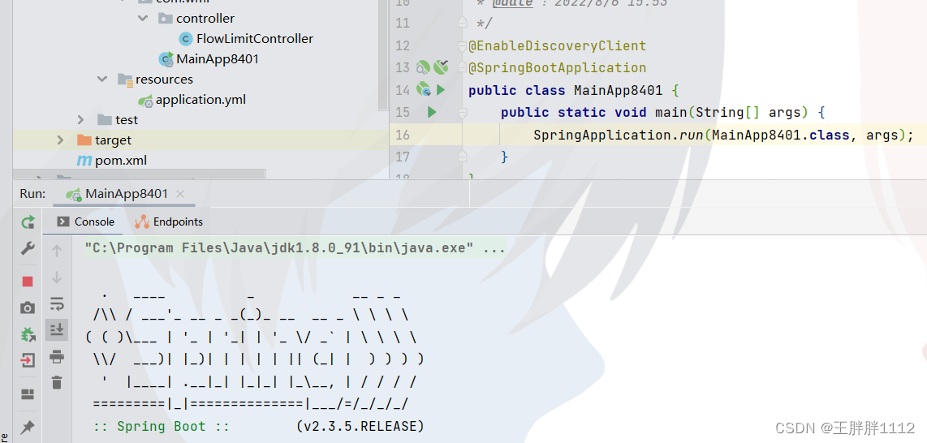Switch to the Console tab
Screen dimensions: 927x443
click(86, 221)
